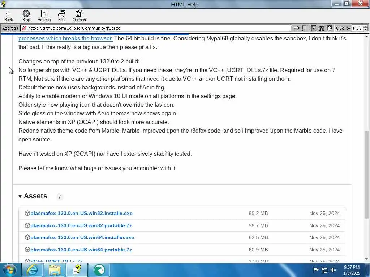Click the 'Changes on top of the previous 132.0rc-2 build:' line
This screenshot has width=370, height=277.
tap(79, 61)
